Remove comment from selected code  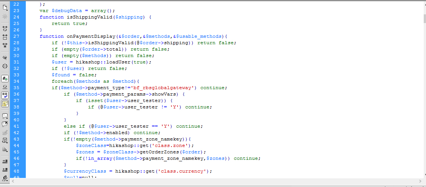coord(5,124)
